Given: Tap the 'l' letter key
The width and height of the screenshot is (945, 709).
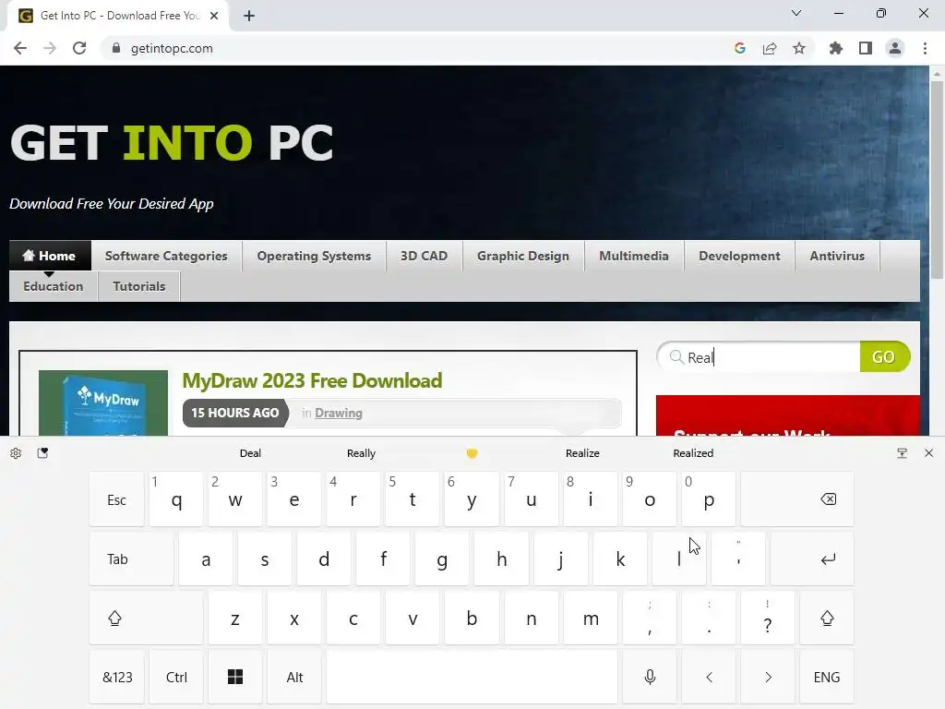Looking at the screenshot, I should 679,559.
